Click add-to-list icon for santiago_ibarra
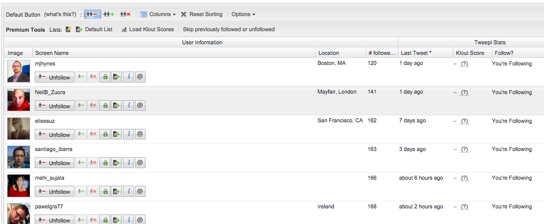The image size is (544, 224). pos(117,163)
